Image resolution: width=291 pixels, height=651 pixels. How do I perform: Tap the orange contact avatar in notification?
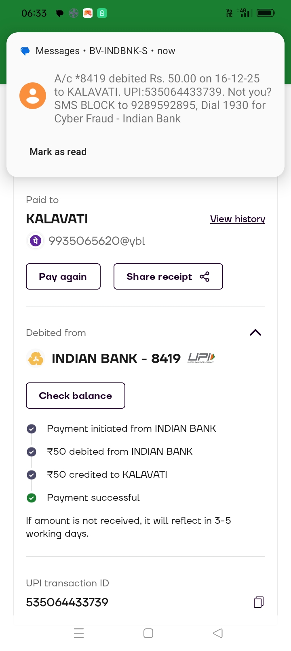(x=33, y=96)
